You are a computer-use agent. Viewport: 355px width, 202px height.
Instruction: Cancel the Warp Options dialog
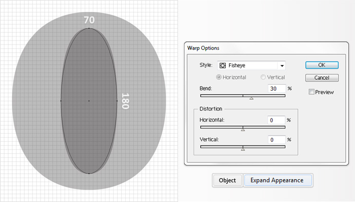pyautogui.click(x=322, y=78)
